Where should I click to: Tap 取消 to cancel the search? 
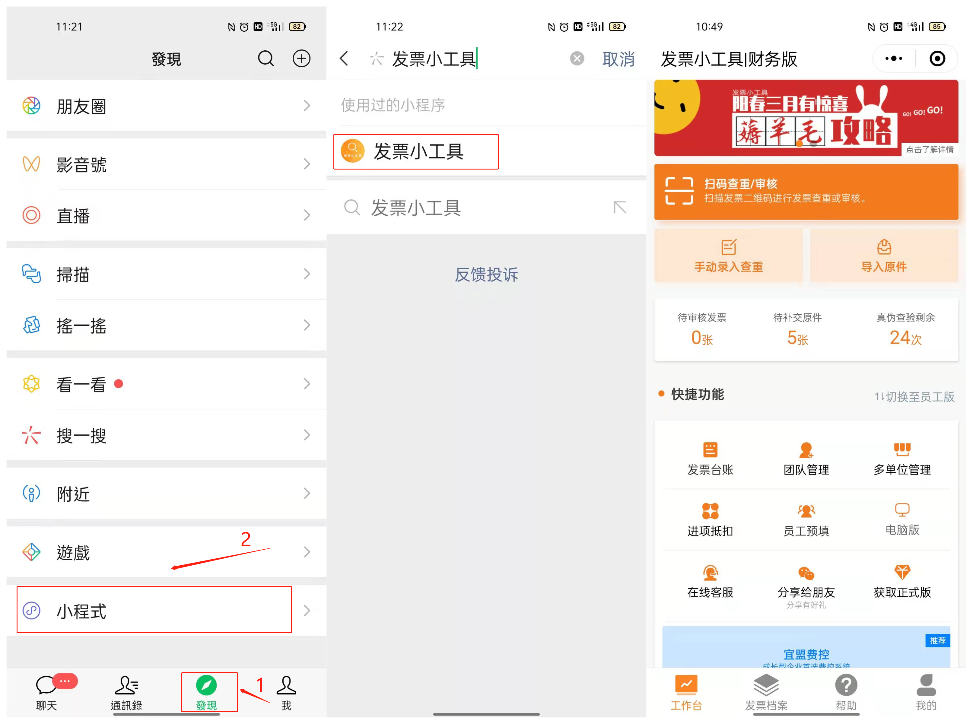pos(619,58)
